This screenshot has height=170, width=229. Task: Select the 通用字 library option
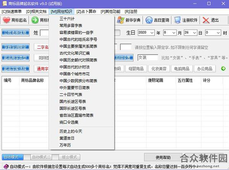pyautogui.click(x=42, y=69)
